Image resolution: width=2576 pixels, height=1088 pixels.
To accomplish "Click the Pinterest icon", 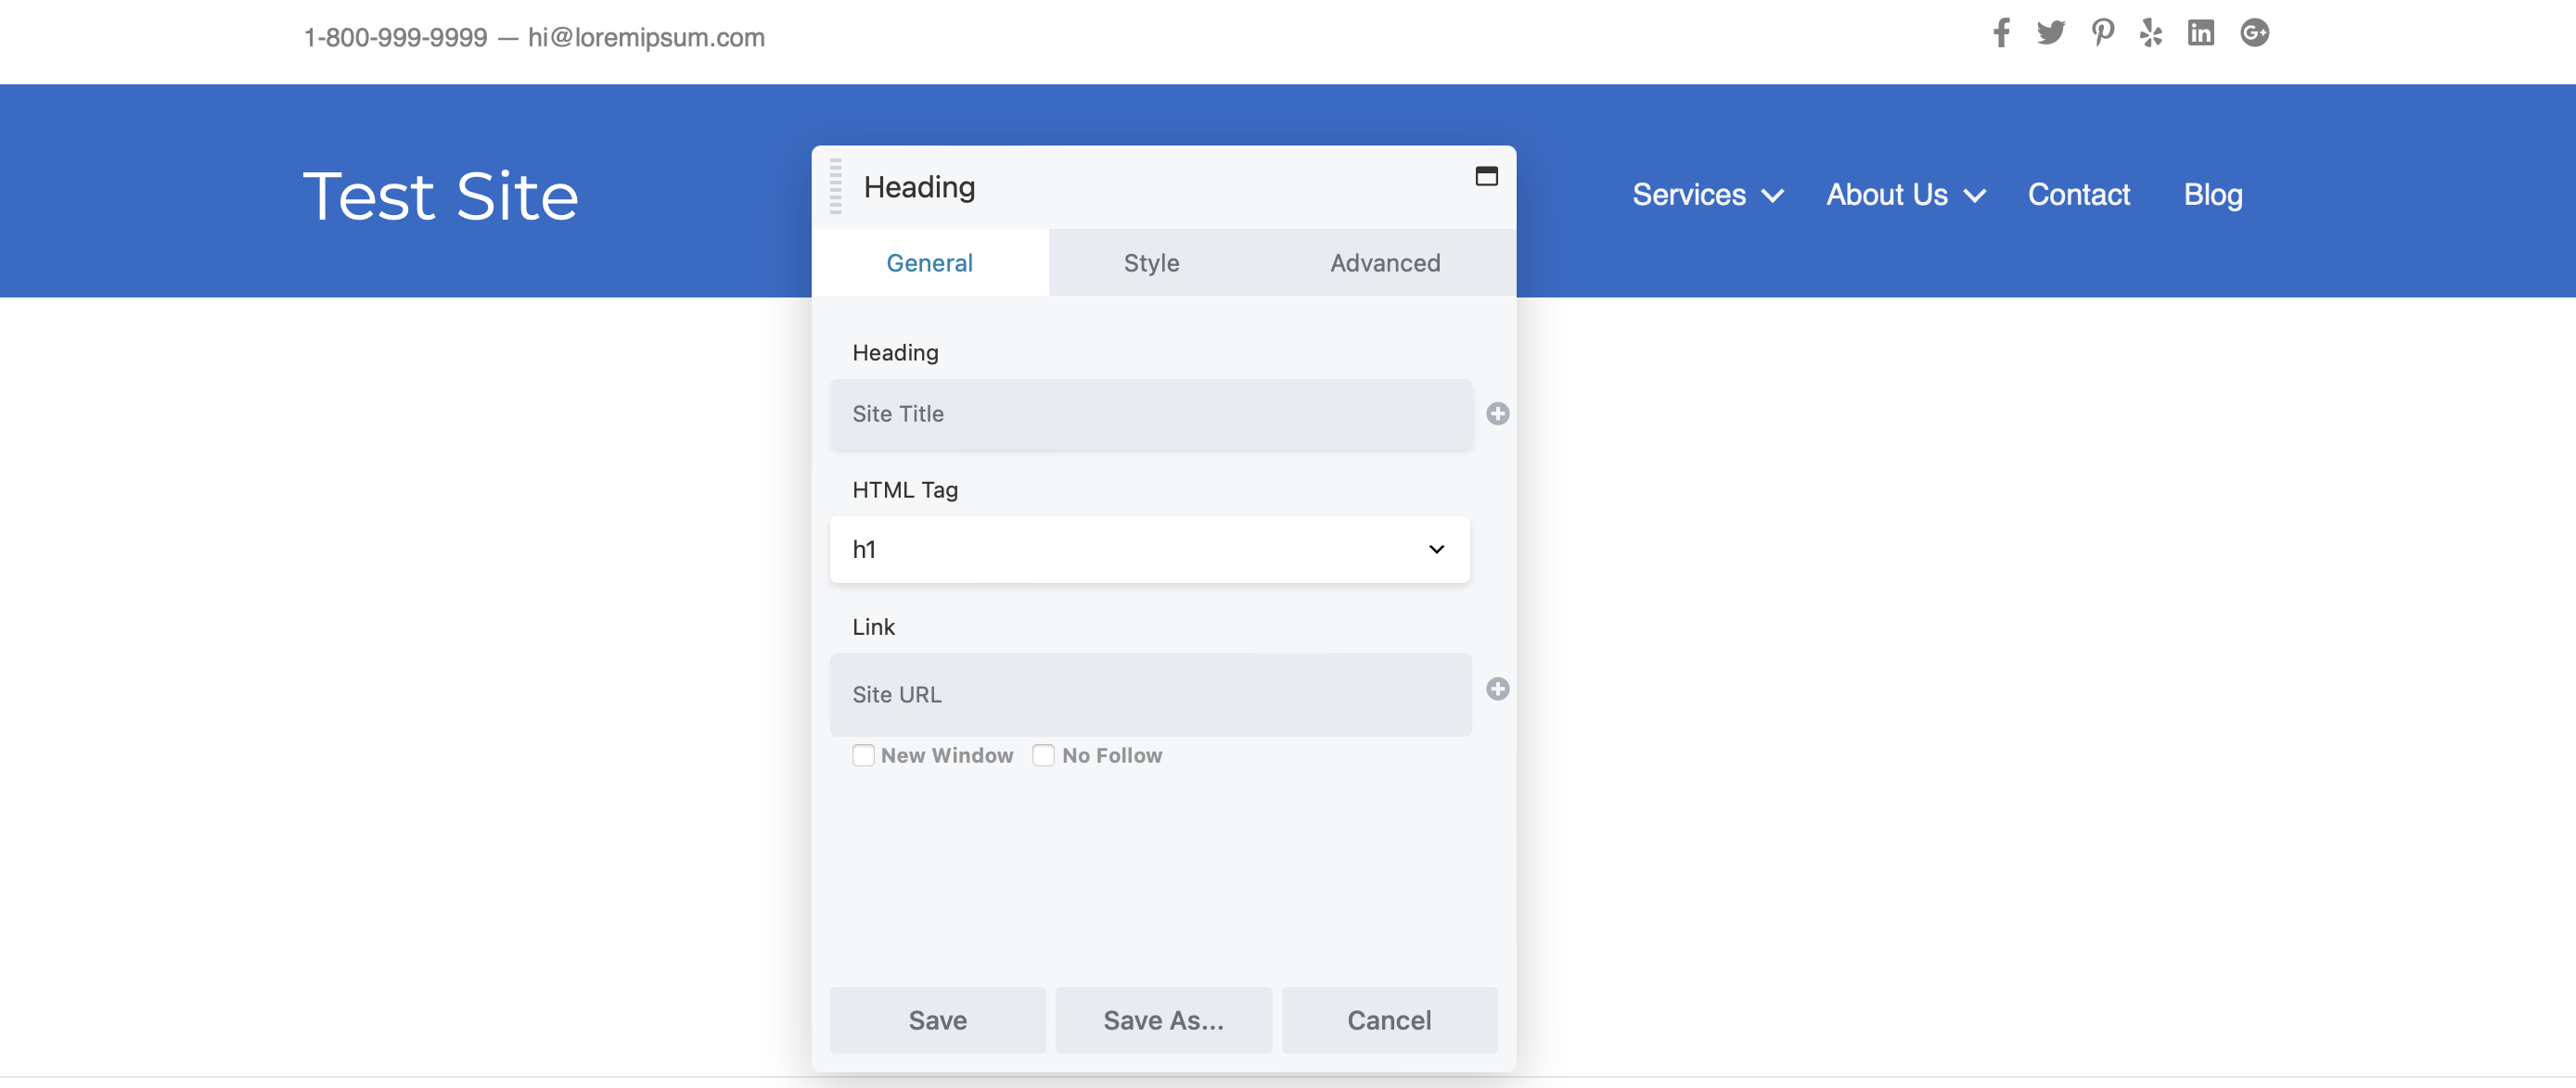I will coord(2103,33).
